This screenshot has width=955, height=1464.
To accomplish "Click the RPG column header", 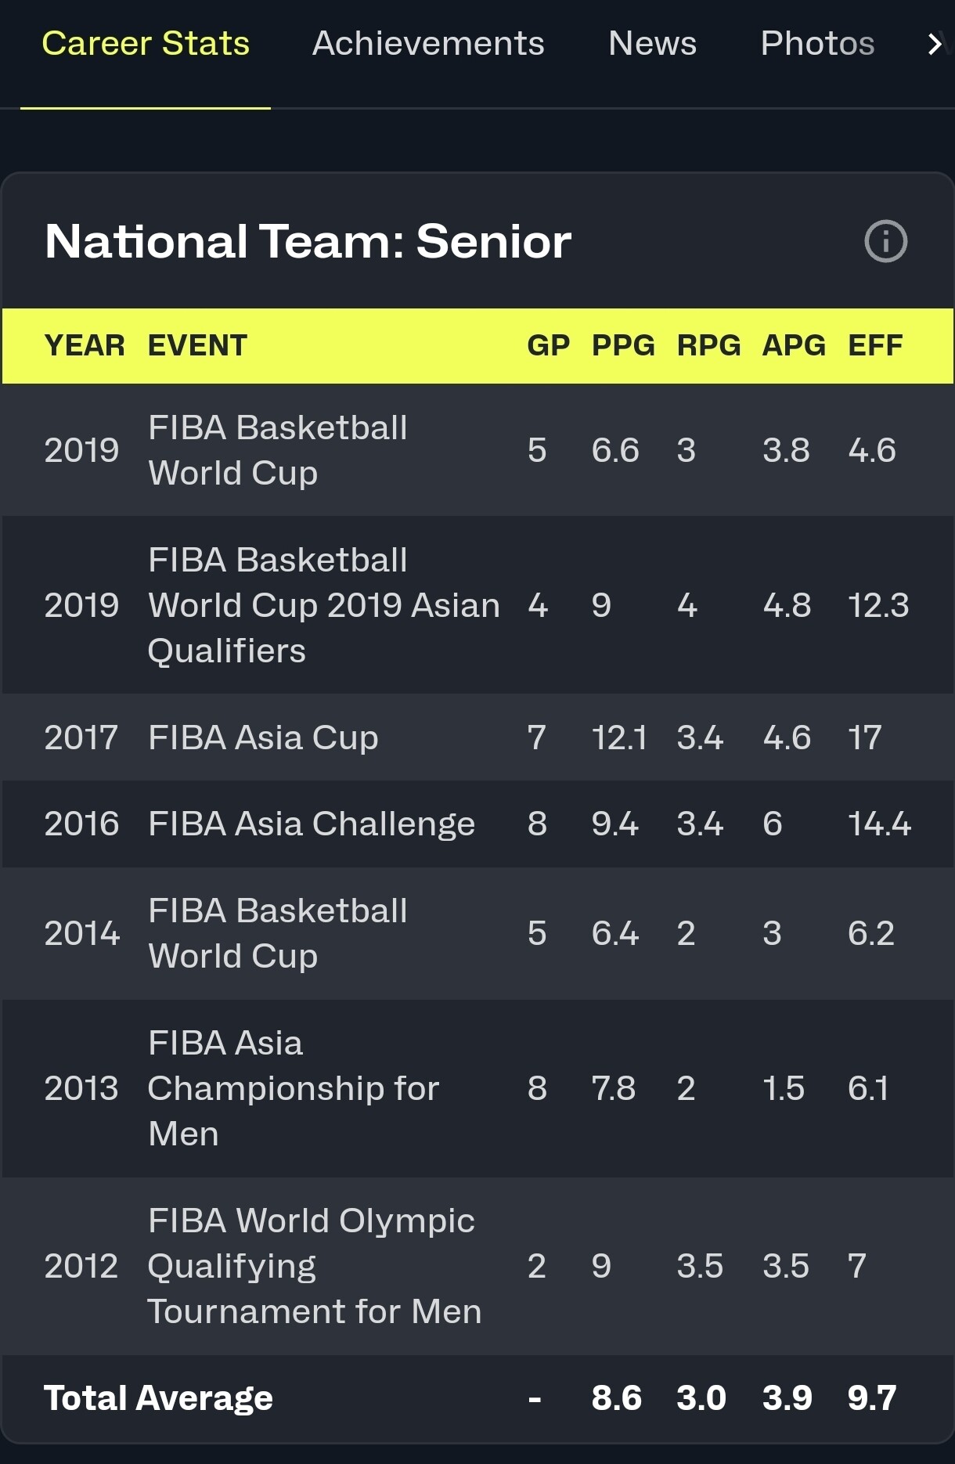I will click(x=708, y=345).
